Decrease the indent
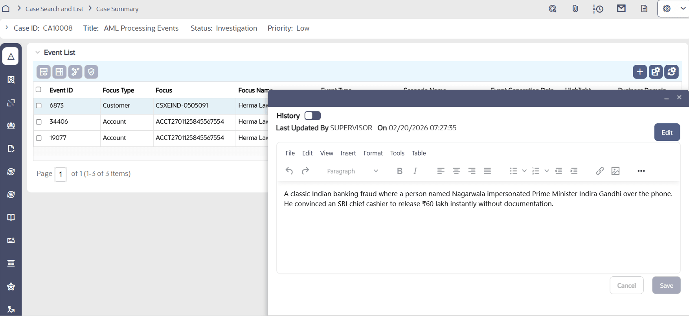This screenshot has width=689, height=316. click(x=559, y=171)
